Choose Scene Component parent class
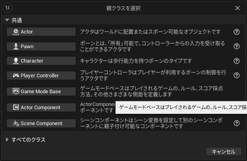The image size is (247, 161). tap(41, 124)
